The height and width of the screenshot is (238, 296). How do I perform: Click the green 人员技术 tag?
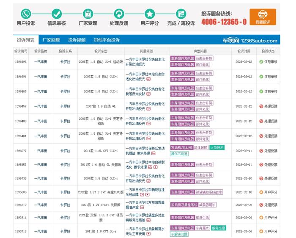click(217, 147)
